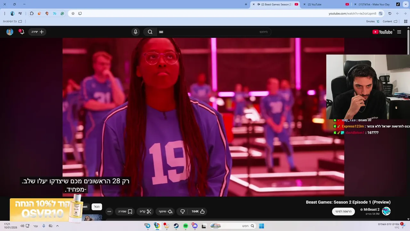The image size is (410, 231).
Task: Create a clip with the scissors button
Action: click(x=145, y=211)
